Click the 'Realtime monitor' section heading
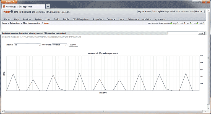 point(34,33)
